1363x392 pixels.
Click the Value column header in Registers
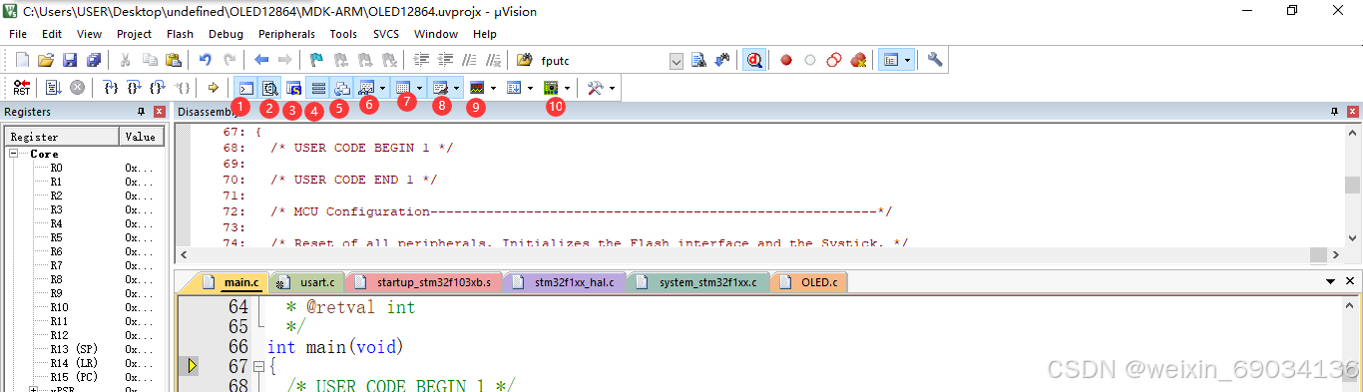[141, 137]
